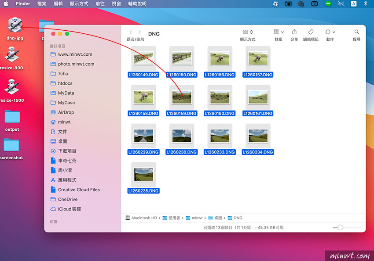Screen dimensions: 374x261
Task: Open the Apple menu
Action: tap(6, 4)
